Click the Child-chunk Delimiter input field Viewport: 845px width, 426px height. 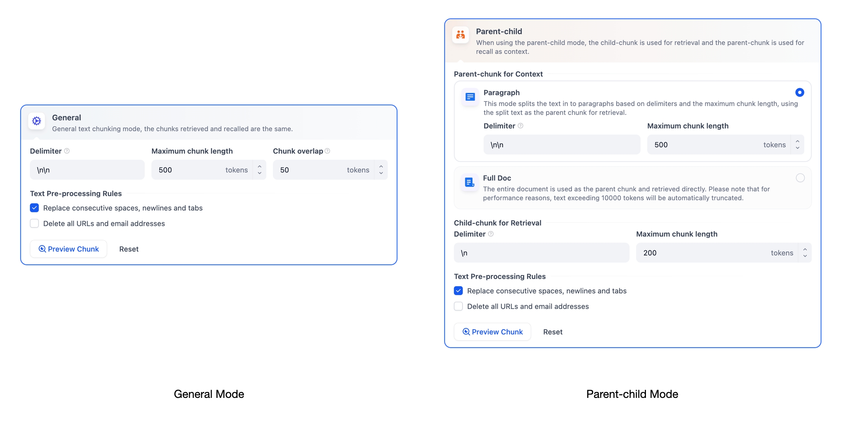coord(541,253)
